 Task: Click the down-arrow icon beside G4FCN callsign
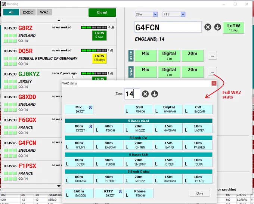[x=217, y=27]
